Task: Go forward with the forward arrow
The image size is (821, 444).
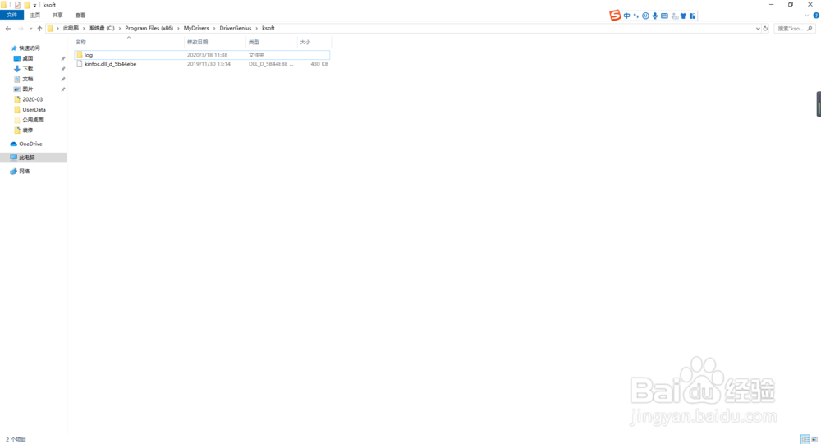Action: [x=21, y=28]
